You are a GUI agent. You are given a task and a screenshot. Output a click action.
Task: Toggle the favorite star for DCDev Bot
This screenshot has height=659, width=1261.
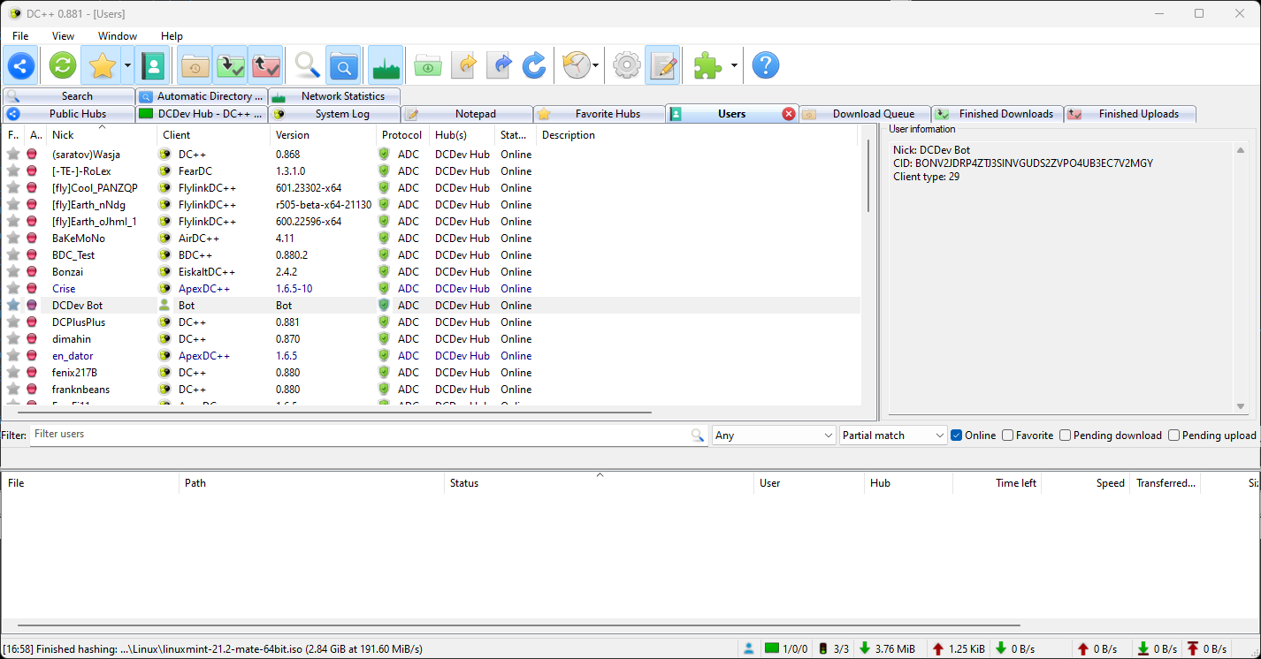point(13,305)
